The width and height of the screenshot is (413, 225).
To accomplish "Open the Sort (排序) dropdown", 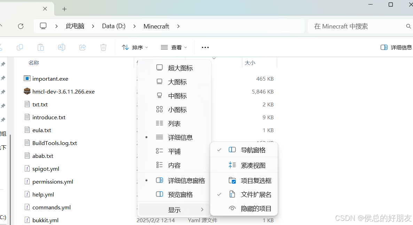I will (135, 47).
